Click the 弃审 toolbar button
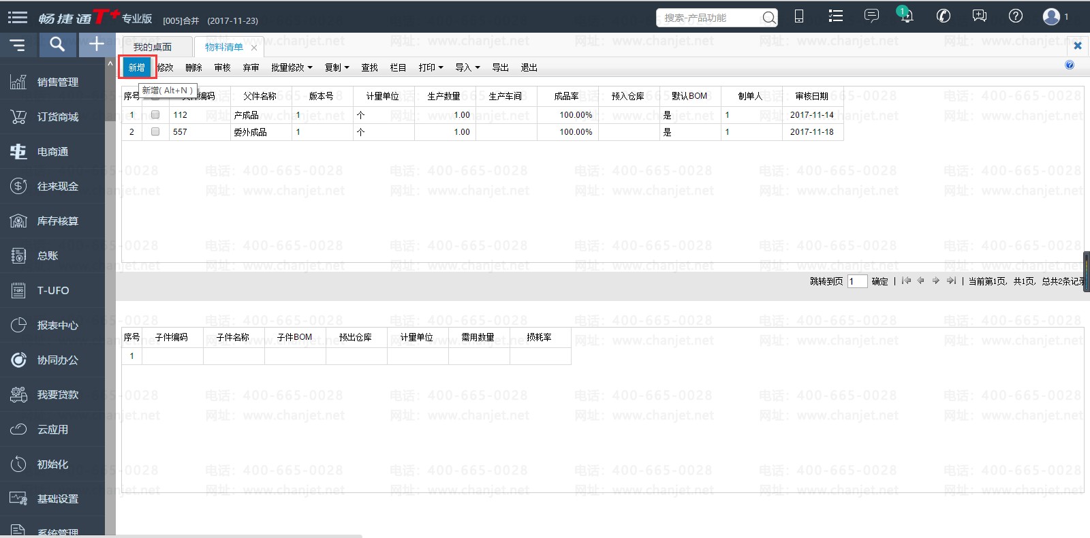 pos(251,67)
